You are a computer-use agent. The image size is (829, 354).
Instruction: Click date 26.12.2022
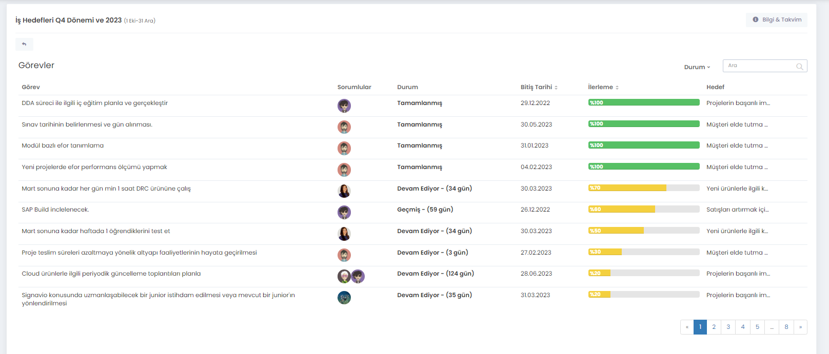click(535, 210)
